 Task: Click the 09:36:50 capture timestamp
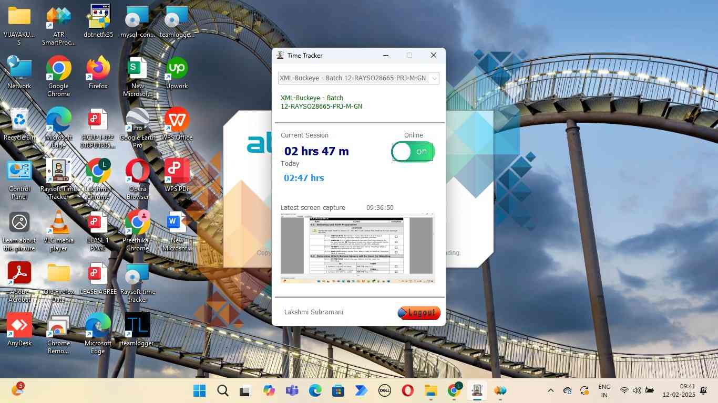click(x=380, y=208)
